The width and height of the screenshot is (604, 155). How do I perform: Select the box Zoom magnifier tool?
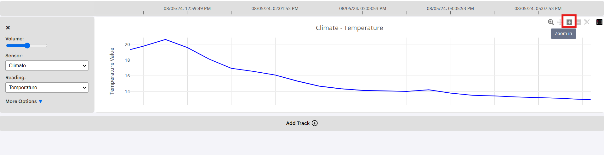pos(551,22)
